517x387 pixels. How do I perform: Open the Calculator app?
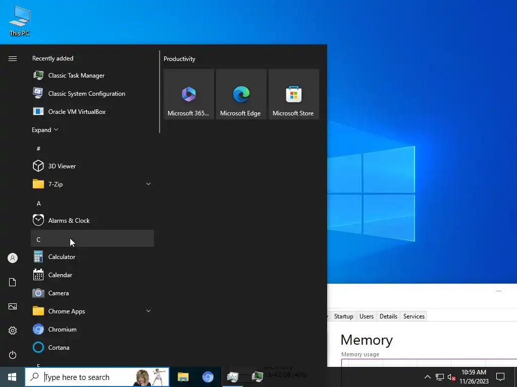[x=92, y=256]
